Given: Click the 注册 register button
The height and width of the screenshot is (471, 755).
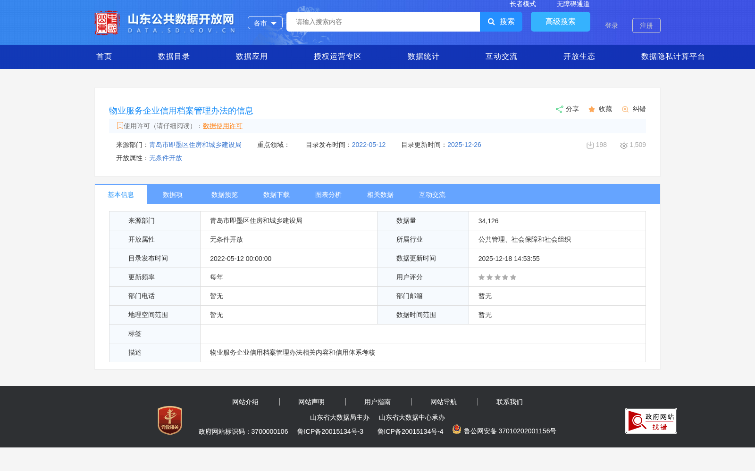Looking at the screenshot, I should pyautogui.click(x=646, y=25).
